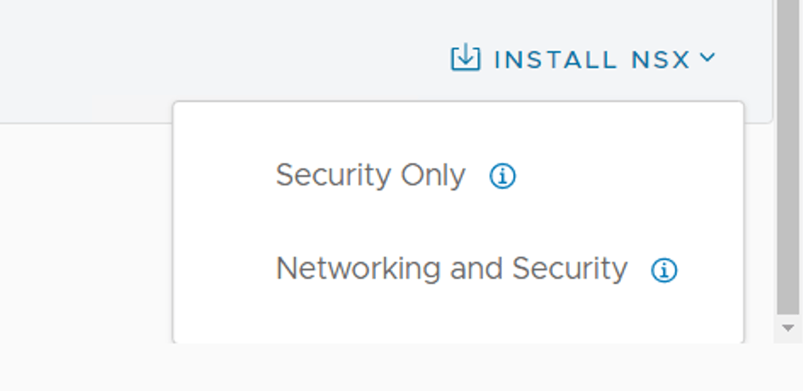Image resolution: width=803 pixels, height=391 pixels.
Task: Click the info icon next to Security Only
Action: tap(503, 177)
